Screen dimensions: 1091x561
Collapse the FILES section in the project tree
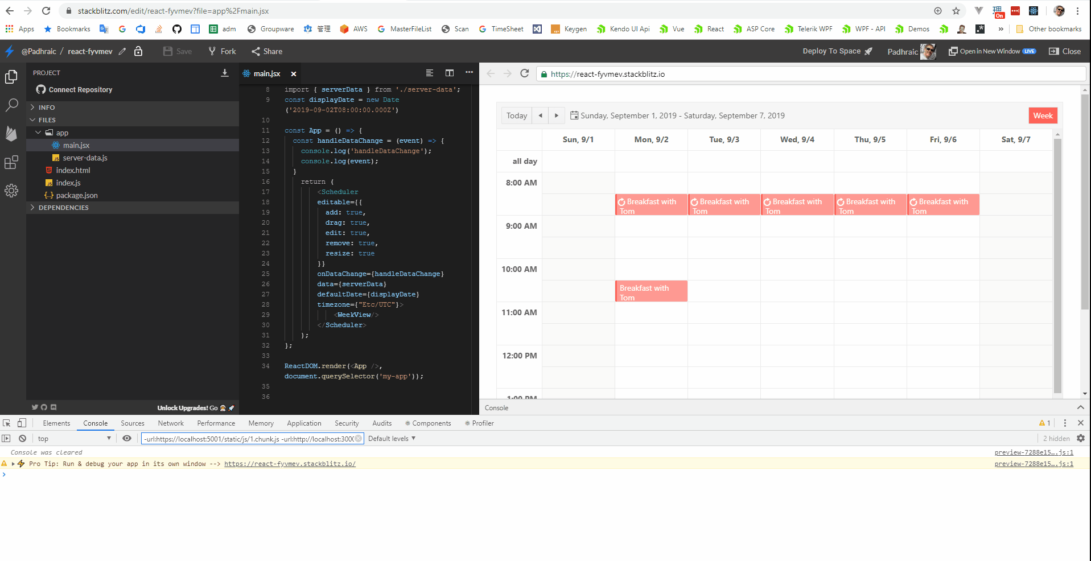coord(33,119)
